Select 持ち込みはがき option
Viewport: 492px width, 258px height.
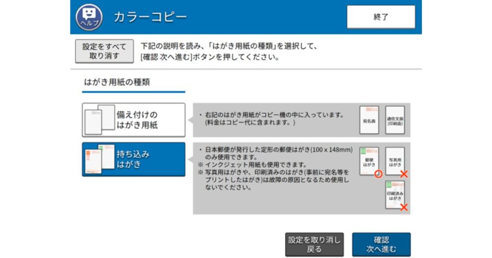[134, 159]
